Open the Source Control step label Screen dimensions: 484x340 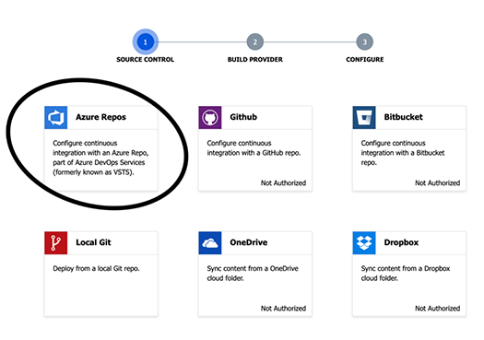[x=146, y=60]
